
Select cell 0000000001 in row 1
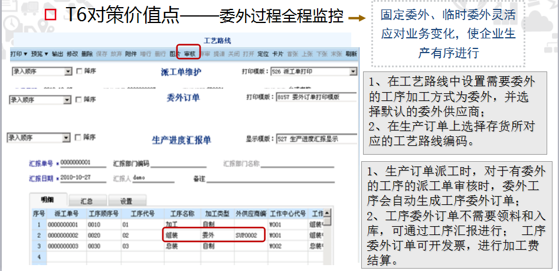(66, 224)
